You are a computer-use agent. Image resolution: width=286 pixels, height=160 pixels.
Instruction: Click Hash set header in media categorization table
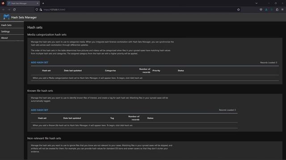pyautogui.click(x=46, y=71)
